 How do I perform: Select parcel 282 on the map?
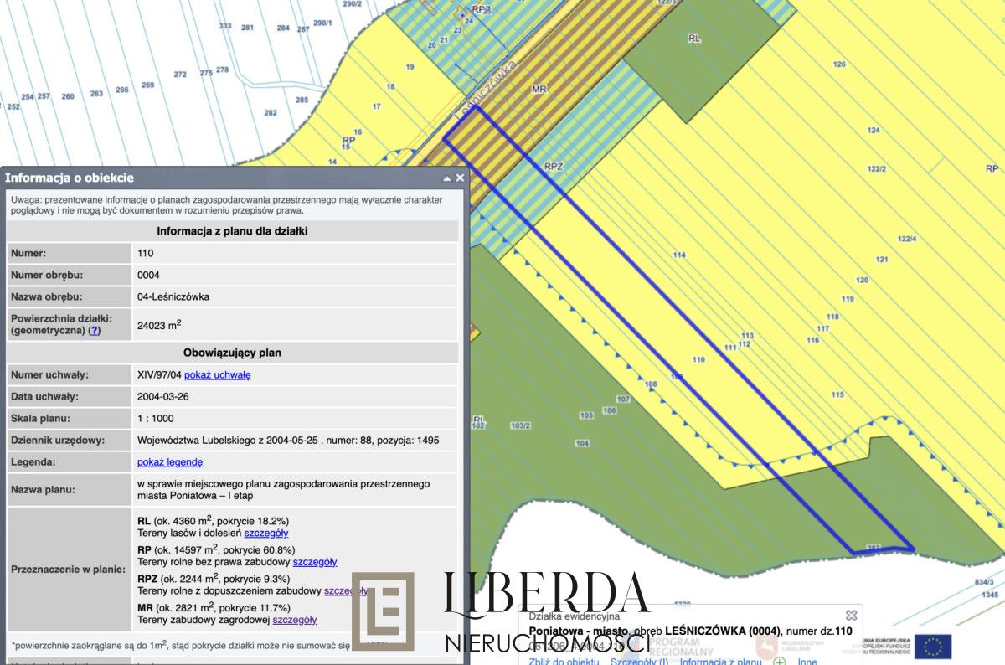pos(271,113)
